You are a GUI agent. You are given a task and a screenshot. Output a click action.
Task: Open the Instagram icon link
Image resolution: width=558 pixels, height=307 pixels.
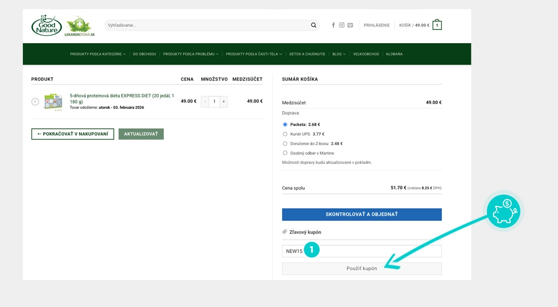[341, 25]
